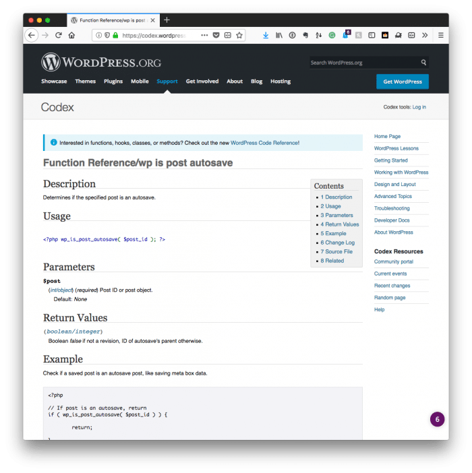Open the Themes nav item
Viewport: 472px width, 473px height.
tap(86, 81)
